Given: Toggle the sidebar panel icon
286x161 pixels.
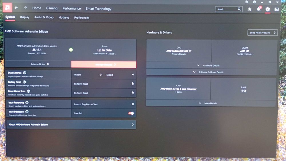Looking at the screenshot, I should coord(277,9).
